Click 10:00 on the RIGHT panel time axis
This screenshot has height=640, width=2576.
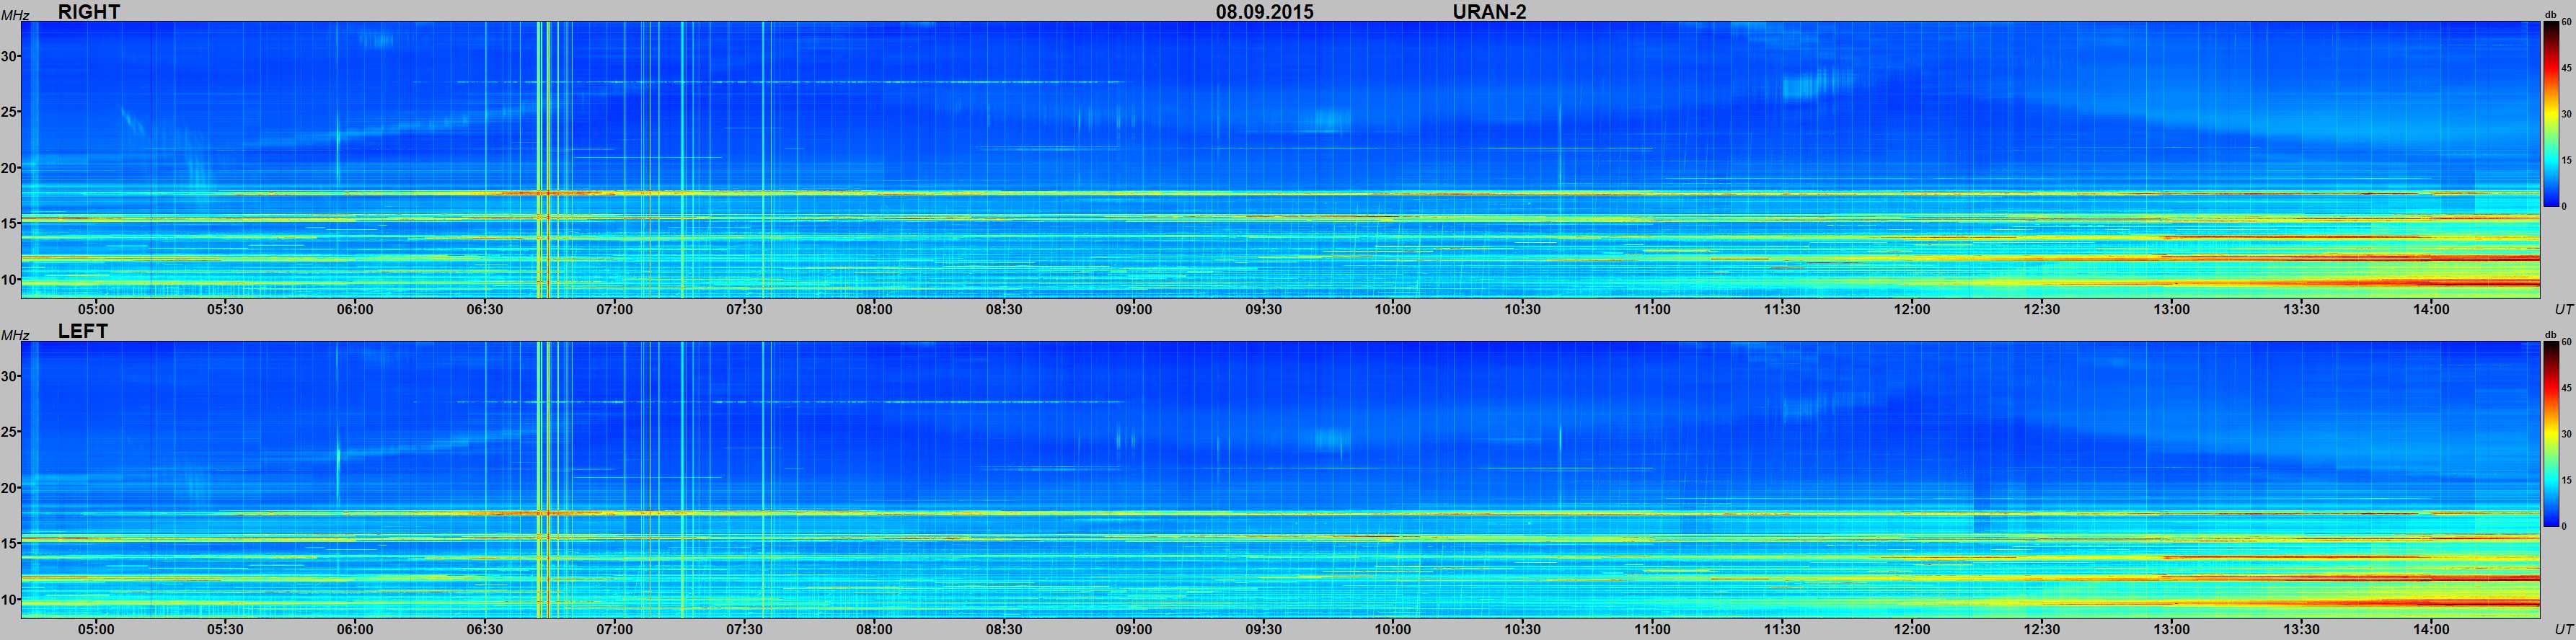pos(1393,309)
